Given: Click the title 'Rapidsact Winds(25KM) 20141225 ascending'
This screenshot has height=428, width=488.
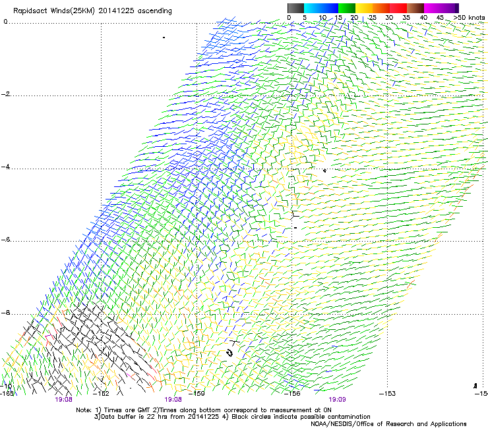Looking at the screenshot, I should click(x=92, y=11).
